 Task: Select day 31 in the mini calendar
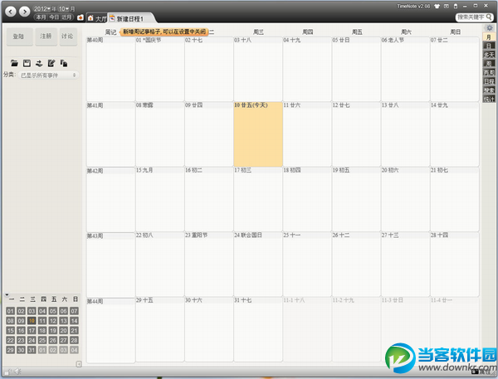tap(32, 350)
